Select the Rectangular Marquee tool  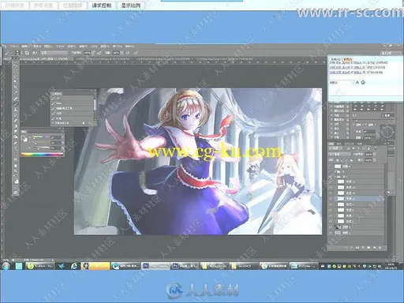tap(16, 71)
